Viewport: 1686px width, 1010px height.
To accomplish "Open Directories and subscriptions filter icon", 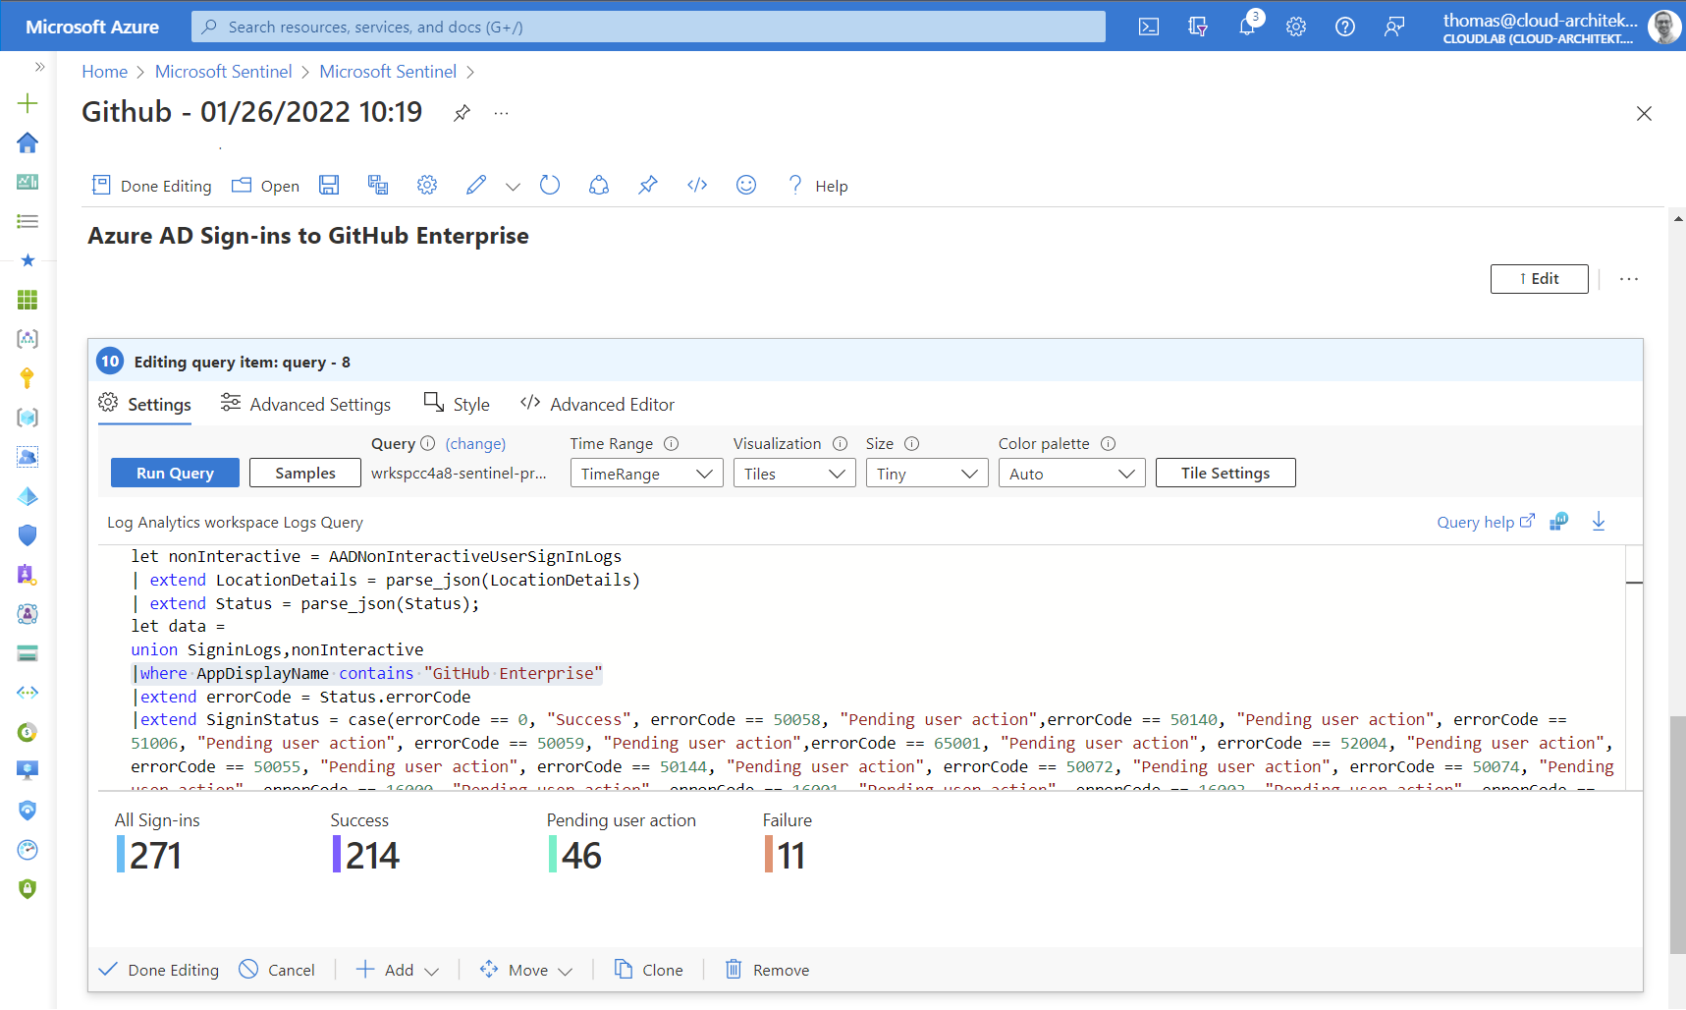I will pyautogui.click(x=1198, y=27).
